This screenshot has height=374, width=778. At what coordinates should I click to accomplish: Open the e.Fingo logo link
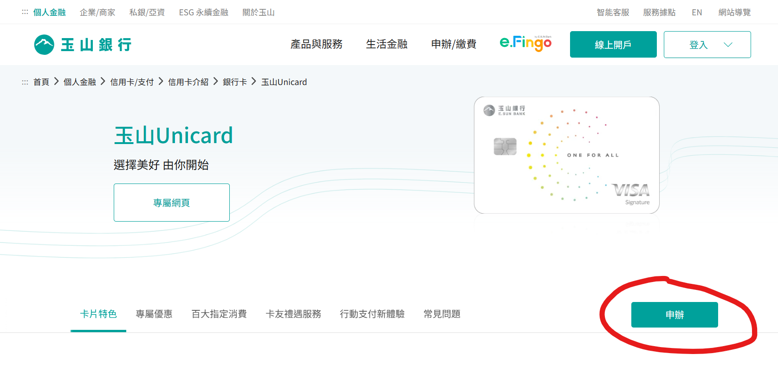pos(525,44)
